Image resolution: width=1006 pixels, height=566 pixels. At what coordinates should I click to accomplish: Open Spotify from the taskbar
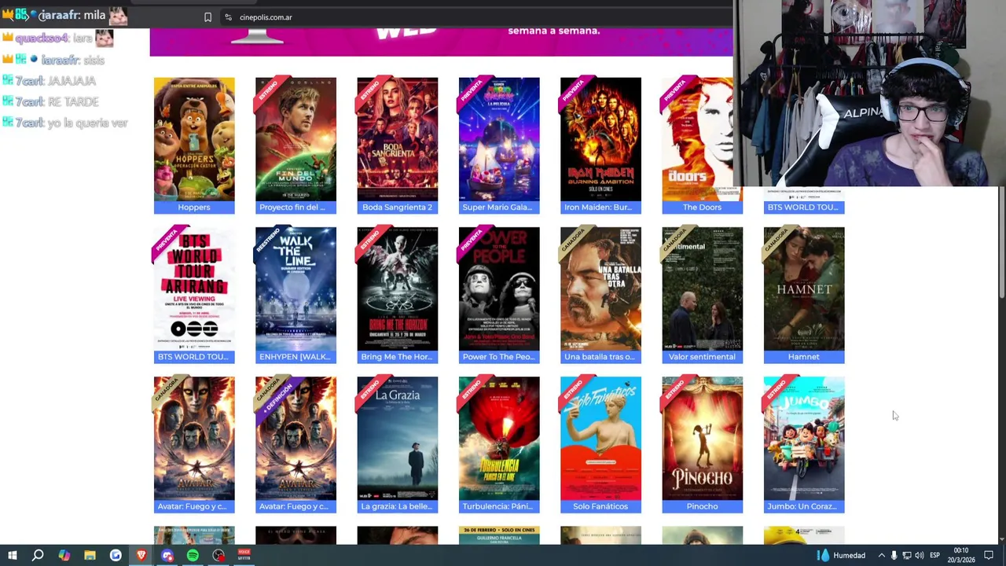[x=193, y=556]
